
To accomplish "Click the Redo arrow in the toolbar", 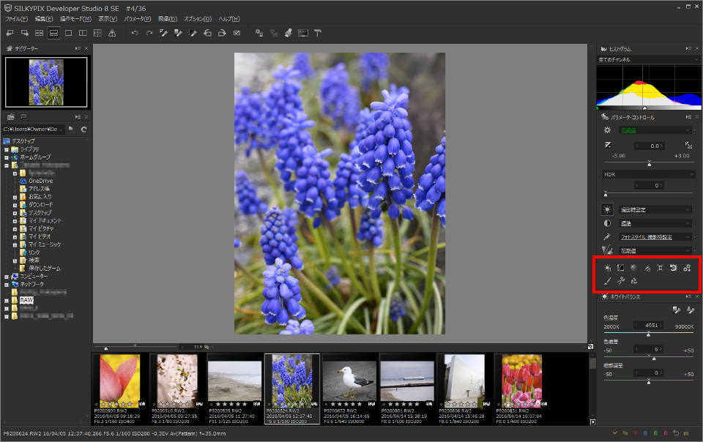I will (x=149, y=34).
